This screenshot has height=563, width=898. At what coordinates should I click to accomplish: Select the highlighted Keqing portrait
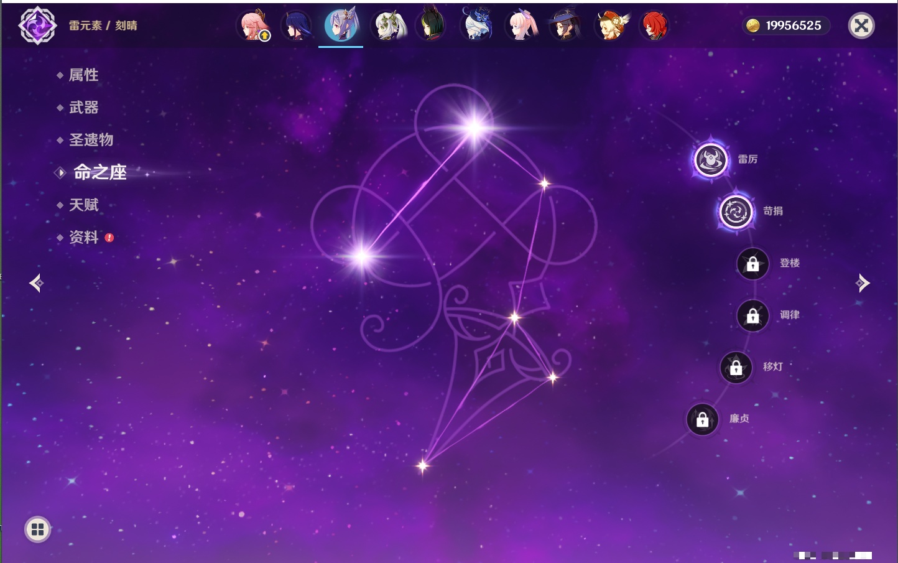point(341,25)
